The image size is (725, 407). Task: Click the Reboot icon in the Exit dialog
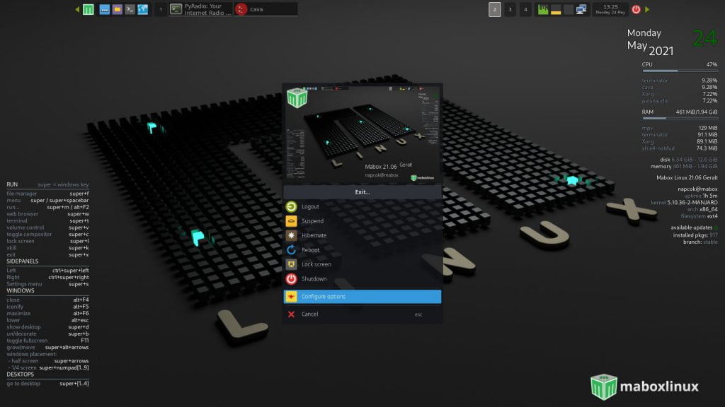tap(290, 249)
